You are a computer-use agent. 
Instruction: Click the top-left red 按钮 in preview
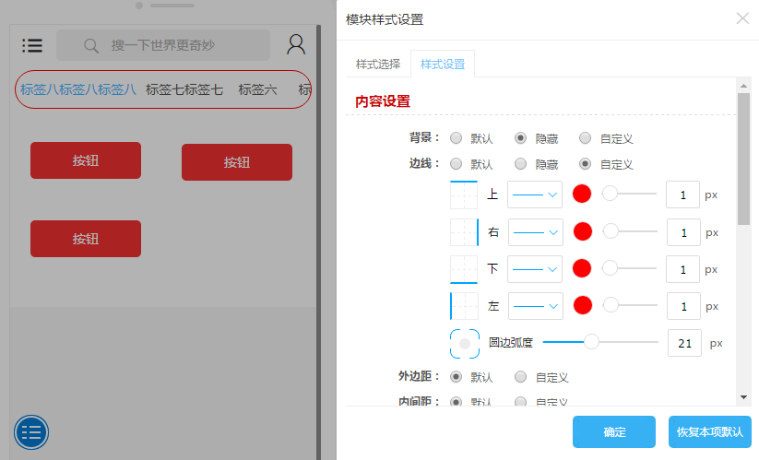point(86,160)
